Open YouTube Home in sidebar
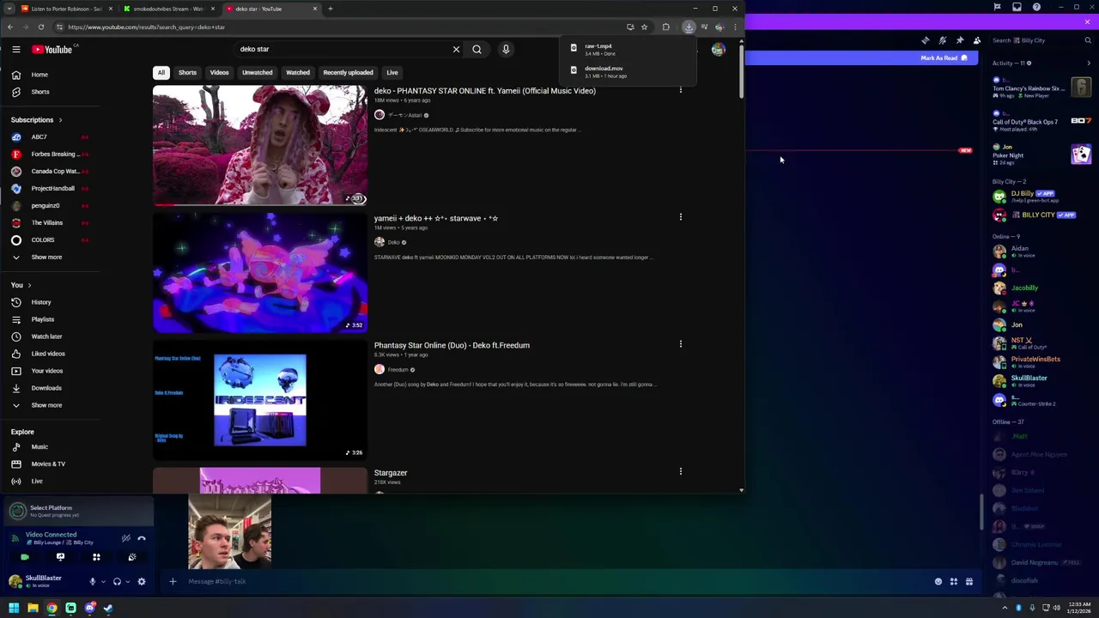1099x618 pixels. [x=39, y=75]
